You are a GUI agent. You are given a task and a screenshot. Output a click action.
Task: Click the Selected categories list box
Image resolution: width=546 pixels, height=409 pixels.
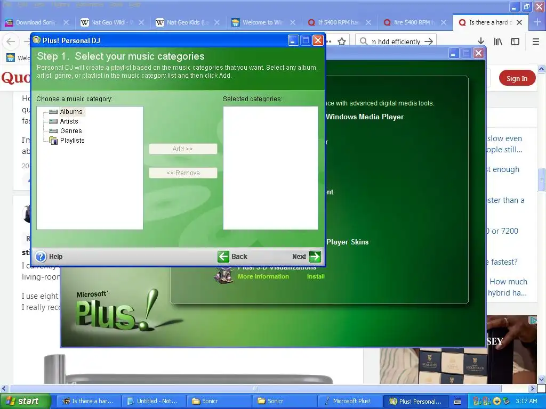(270, 168)
